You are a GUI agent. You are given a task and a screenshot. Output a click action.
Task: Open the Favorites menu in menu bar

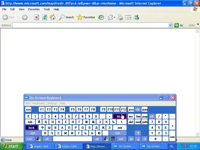[x=34, y=9]
